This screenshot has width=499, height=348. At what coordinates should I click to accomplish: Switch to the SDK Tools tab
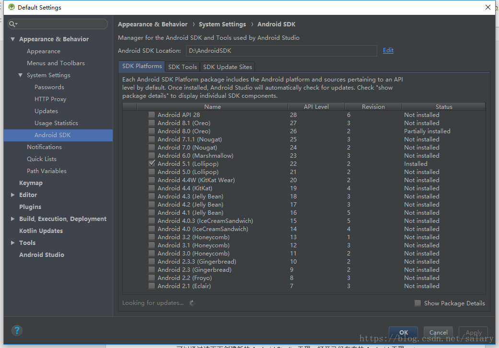[x=182, y=67]
